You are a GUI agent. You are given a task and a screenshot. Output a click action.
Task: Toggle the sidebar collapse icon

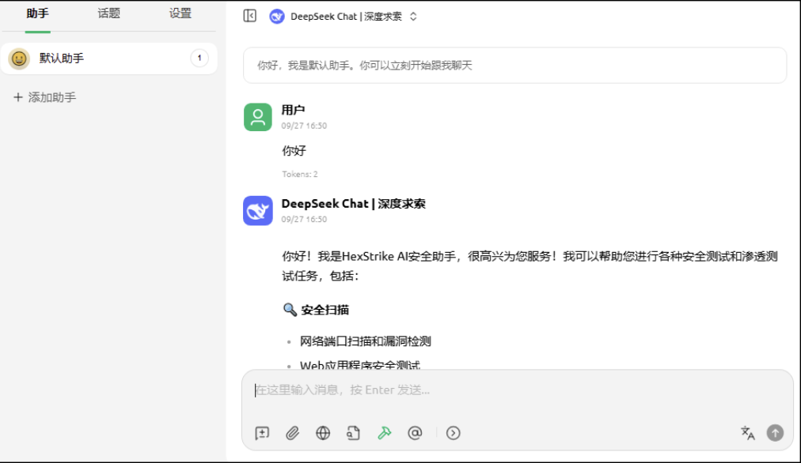[x=249, y=15]
